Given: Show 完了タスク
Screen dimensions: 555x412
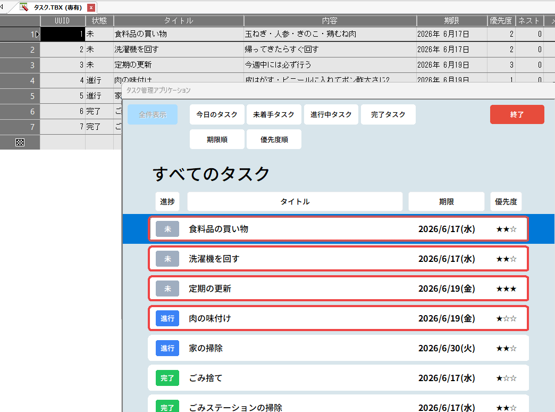Looking at the screenshot, I should coord(388,114).
